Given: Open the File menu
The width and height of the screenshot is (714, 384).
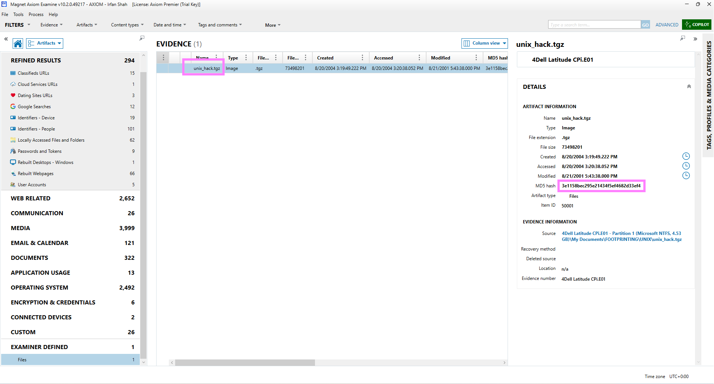Looking at the screenshot, I should click(5, 14).
